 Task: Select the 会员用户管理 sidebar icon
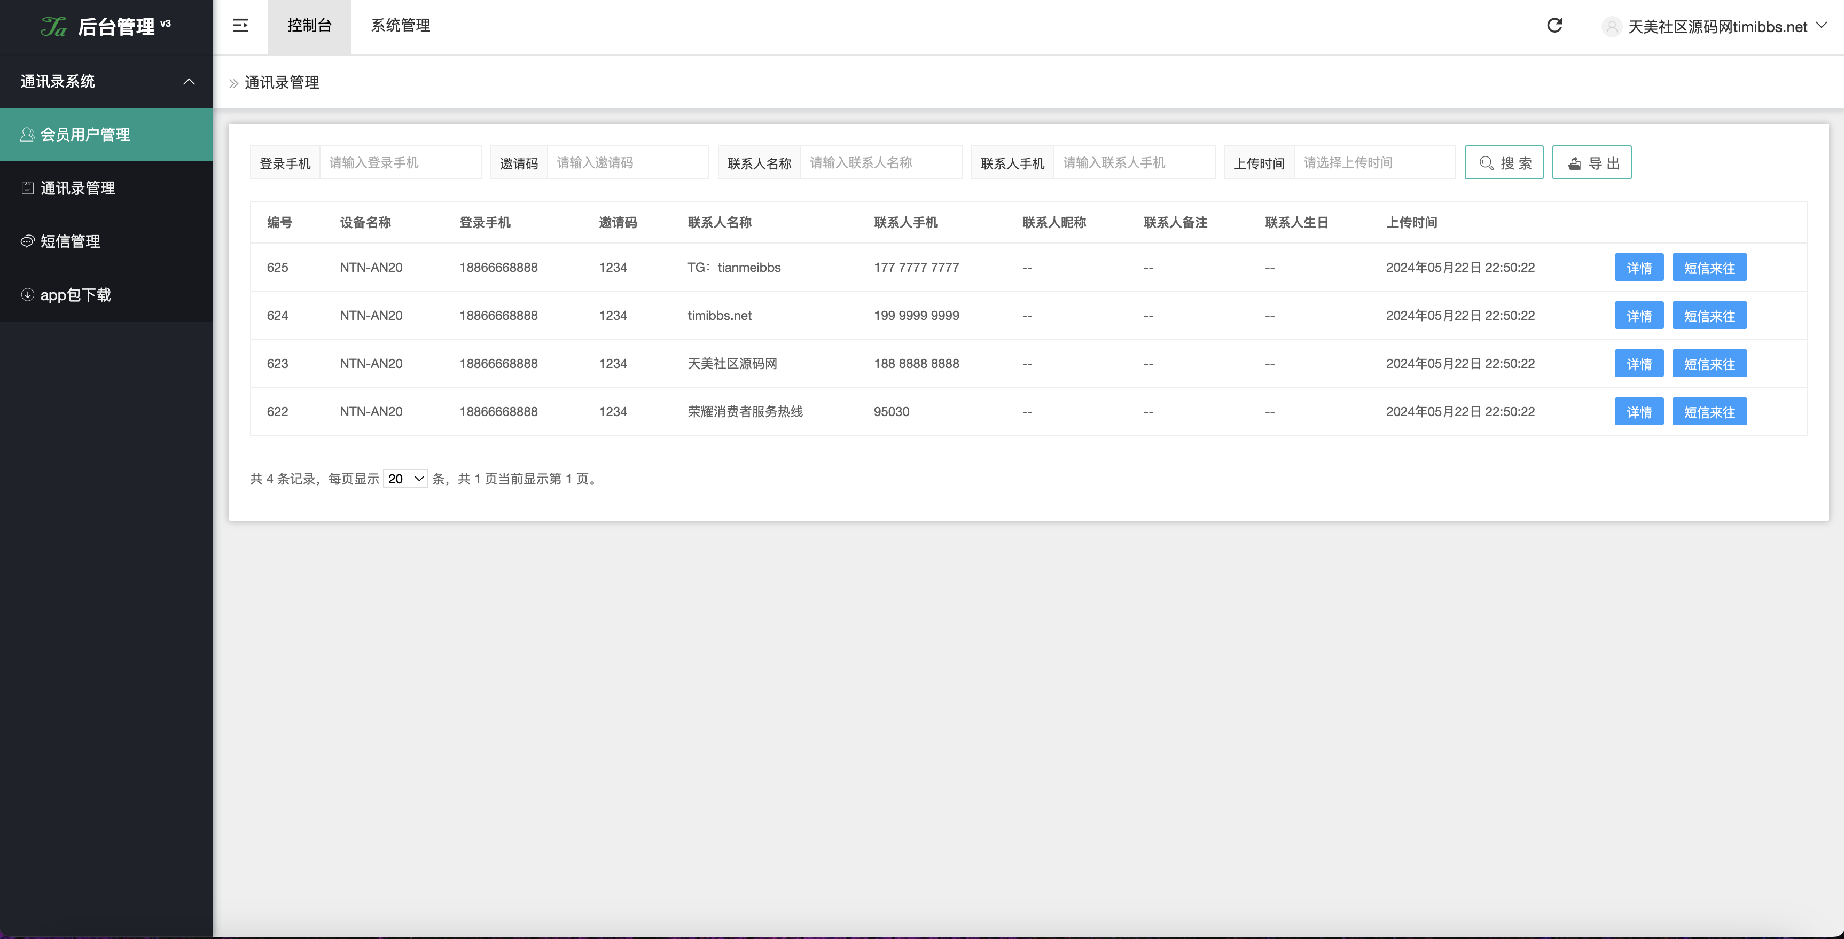28,134
